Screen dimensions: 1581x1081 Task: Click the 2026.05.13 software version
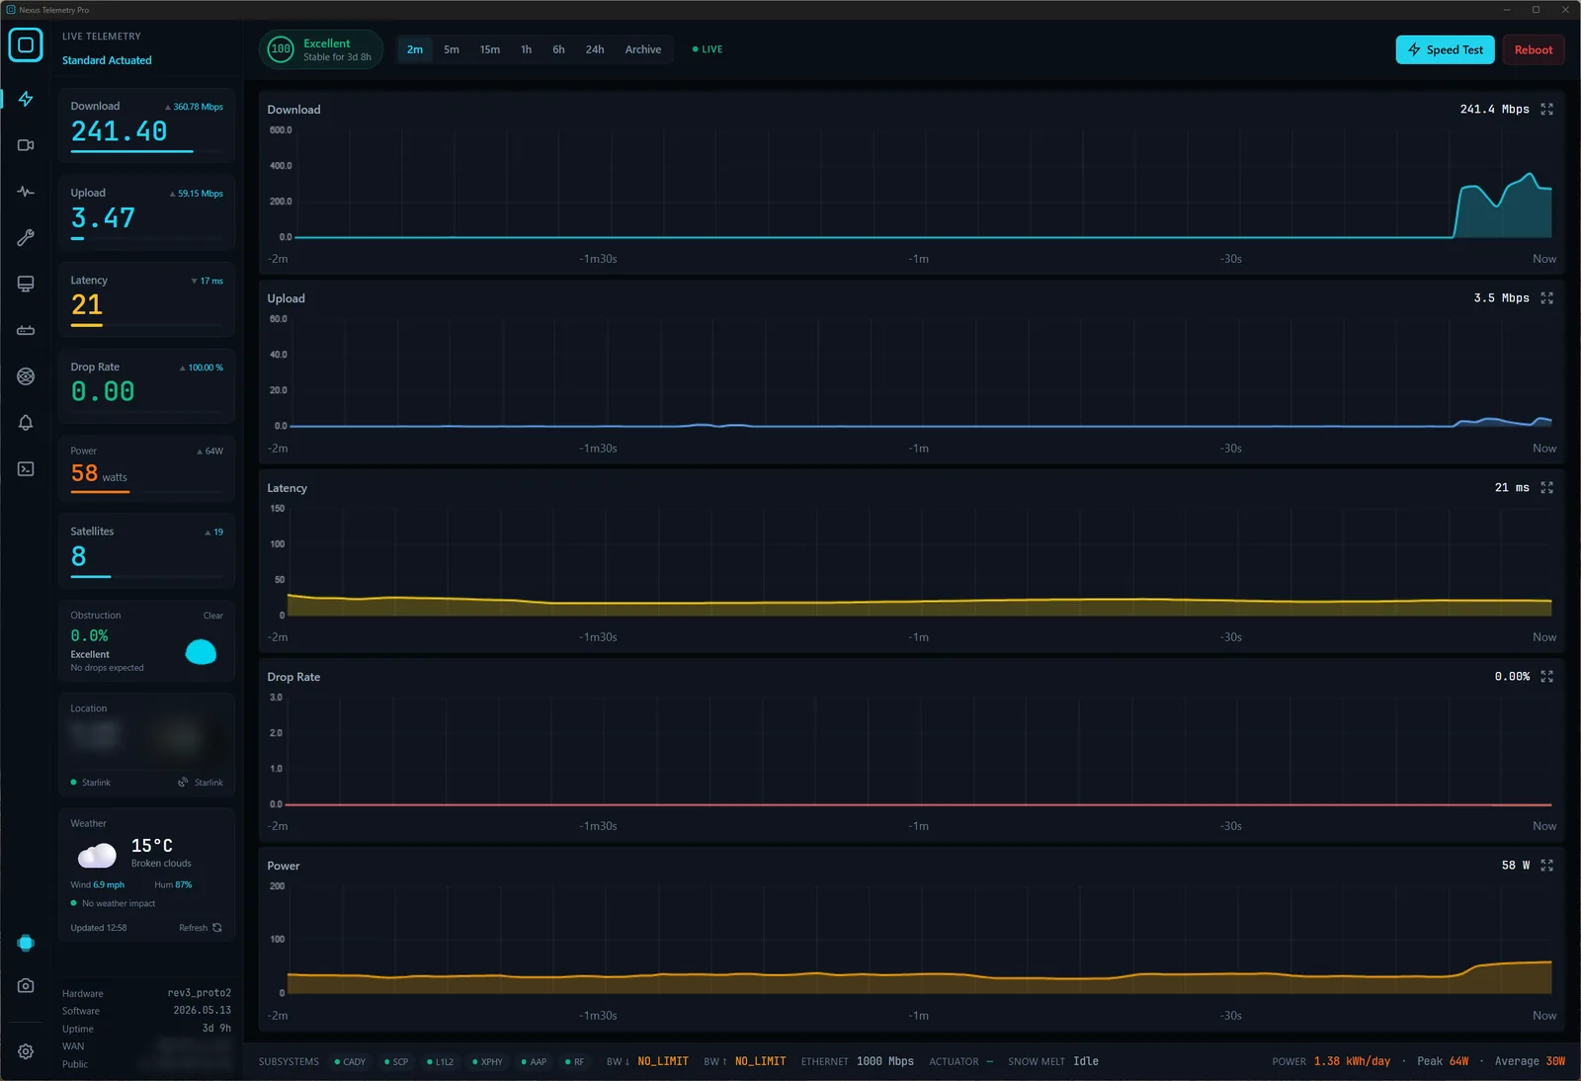(x=203, y=1011)
